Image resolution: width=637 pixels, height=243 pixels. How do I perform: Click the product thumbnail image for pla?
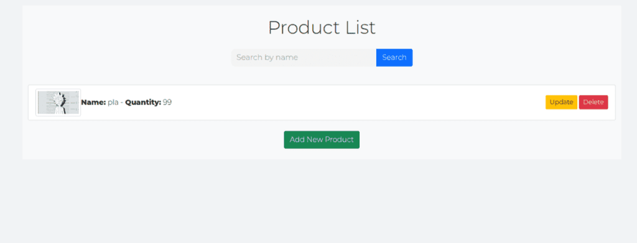58,102
